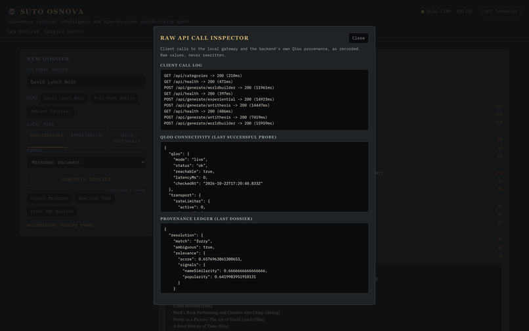Click the Client Call Log heading

181,65
